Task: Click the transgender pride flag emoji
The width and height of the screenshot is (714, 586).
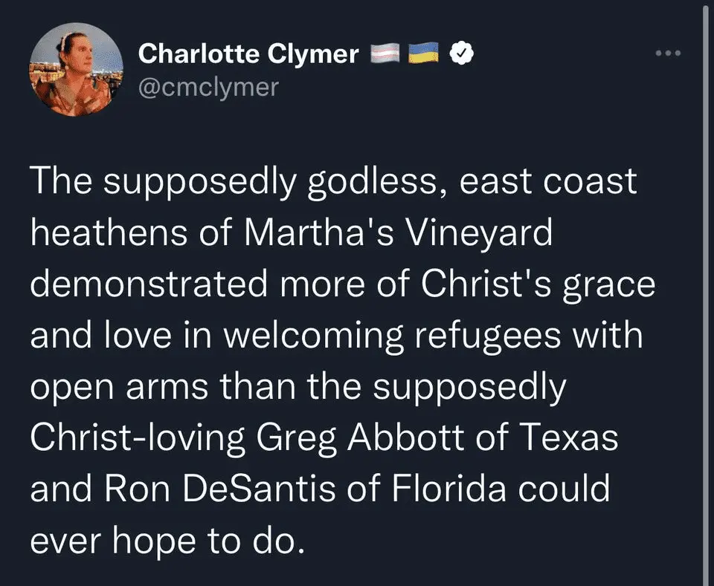Action: (x=385, y=53)
